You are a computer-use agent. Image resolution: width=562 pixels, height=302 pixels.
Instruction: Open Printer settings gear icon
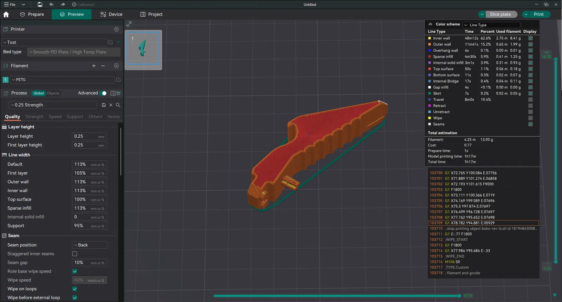pos(117,29)
